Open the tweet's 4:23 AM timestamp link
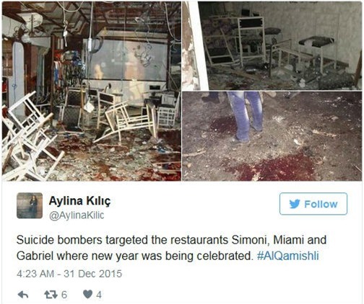 (35, 274)
